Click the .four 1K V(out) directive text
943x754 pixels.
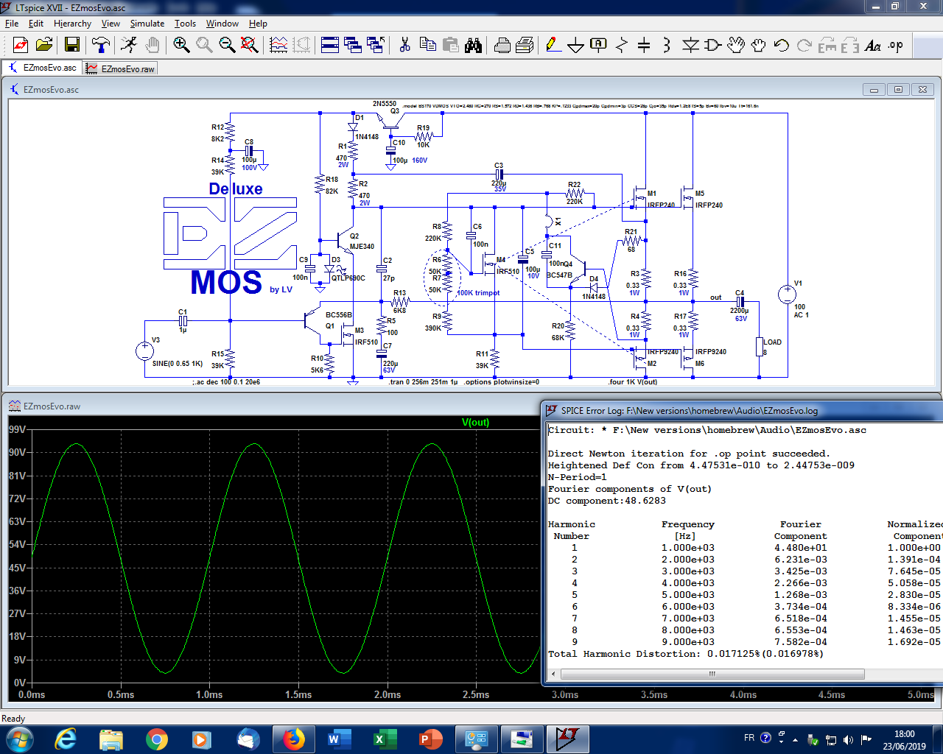coord(633,382)
